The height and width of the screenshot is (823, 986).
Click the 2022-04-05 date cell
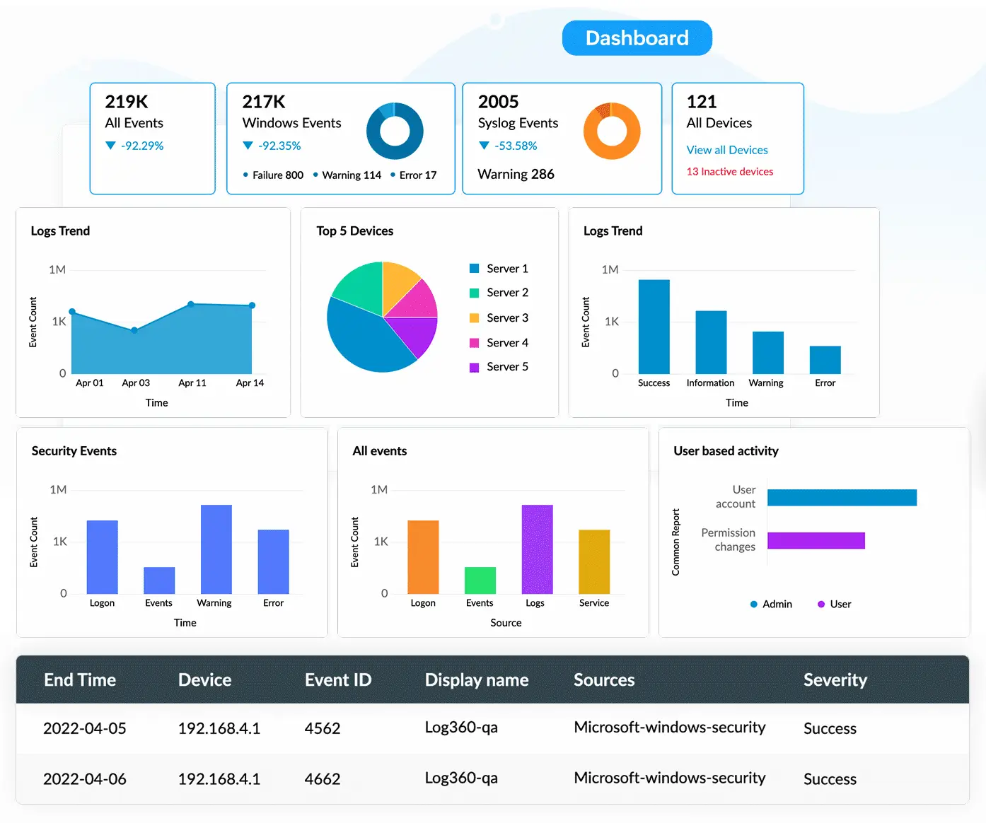(85, 728)
